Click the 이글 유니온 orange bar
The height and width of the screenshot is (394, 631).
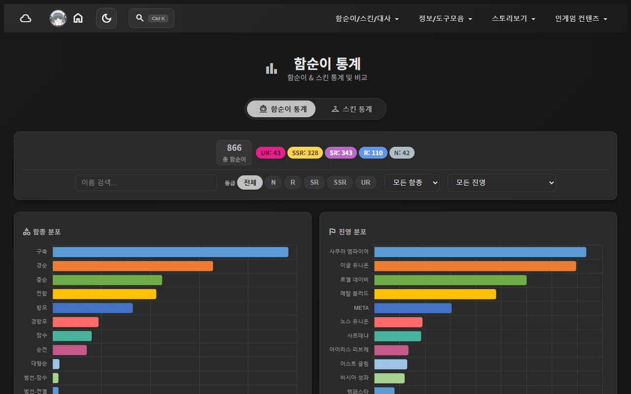(x=475, y=266)
